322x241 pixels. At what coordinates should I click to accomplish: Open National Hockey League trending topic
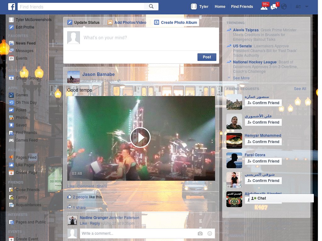pos(255,62)
